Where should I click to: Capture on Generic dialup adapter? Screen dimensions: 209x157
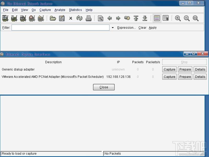coord(169,69)
